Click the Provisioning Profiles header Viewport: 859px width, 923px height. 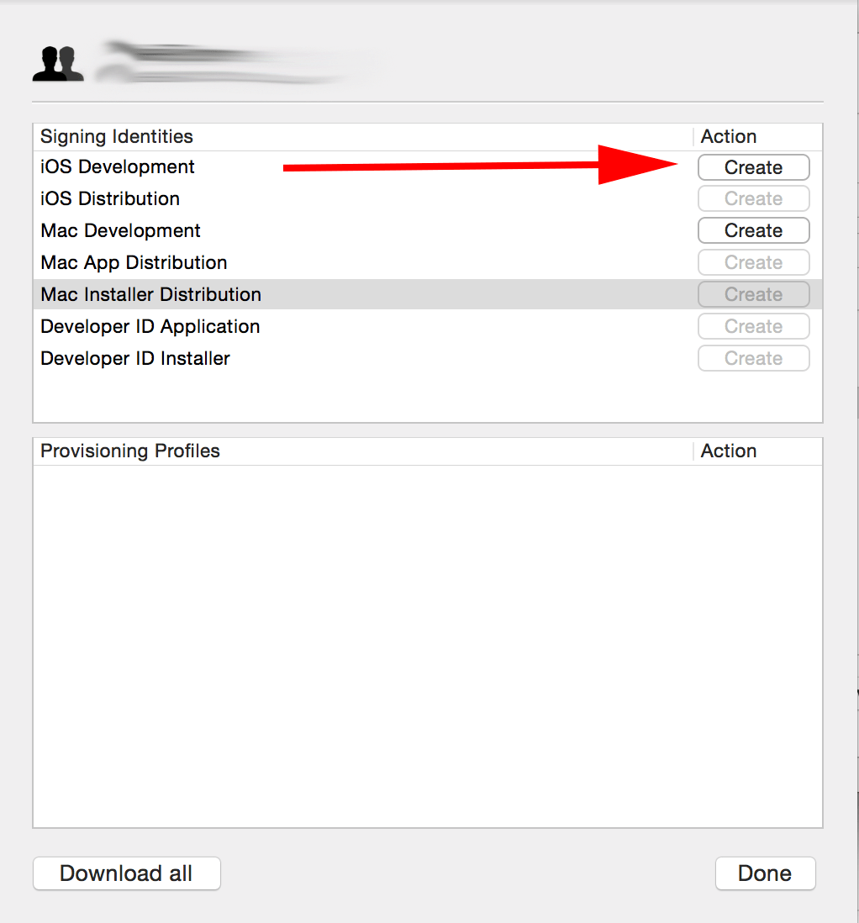pos(130,451)
